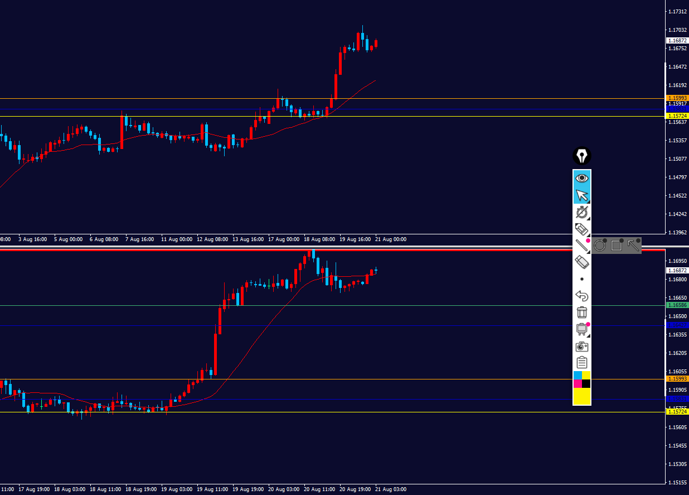Click the yellow 1.15724 label on upper chart
Viewport: 689px width, 495px height.
(677, 116)
